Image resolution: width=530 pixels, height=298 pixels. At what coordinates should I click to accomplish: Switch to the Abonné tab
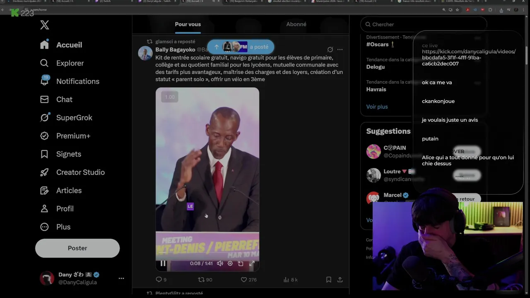(x=296, y=24)
